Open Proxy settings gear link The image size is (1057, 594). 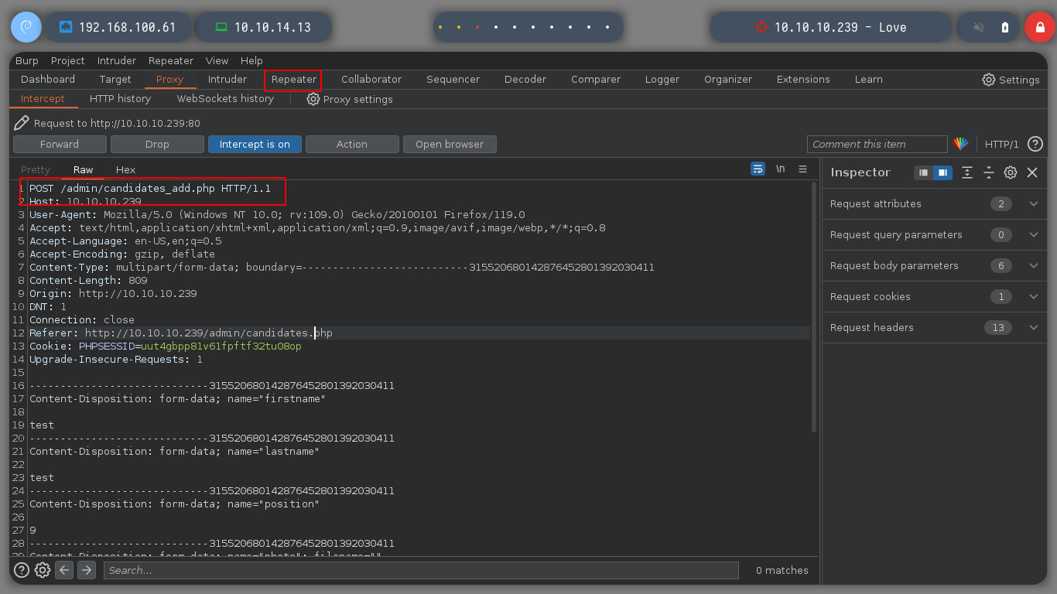coord(350,99)
